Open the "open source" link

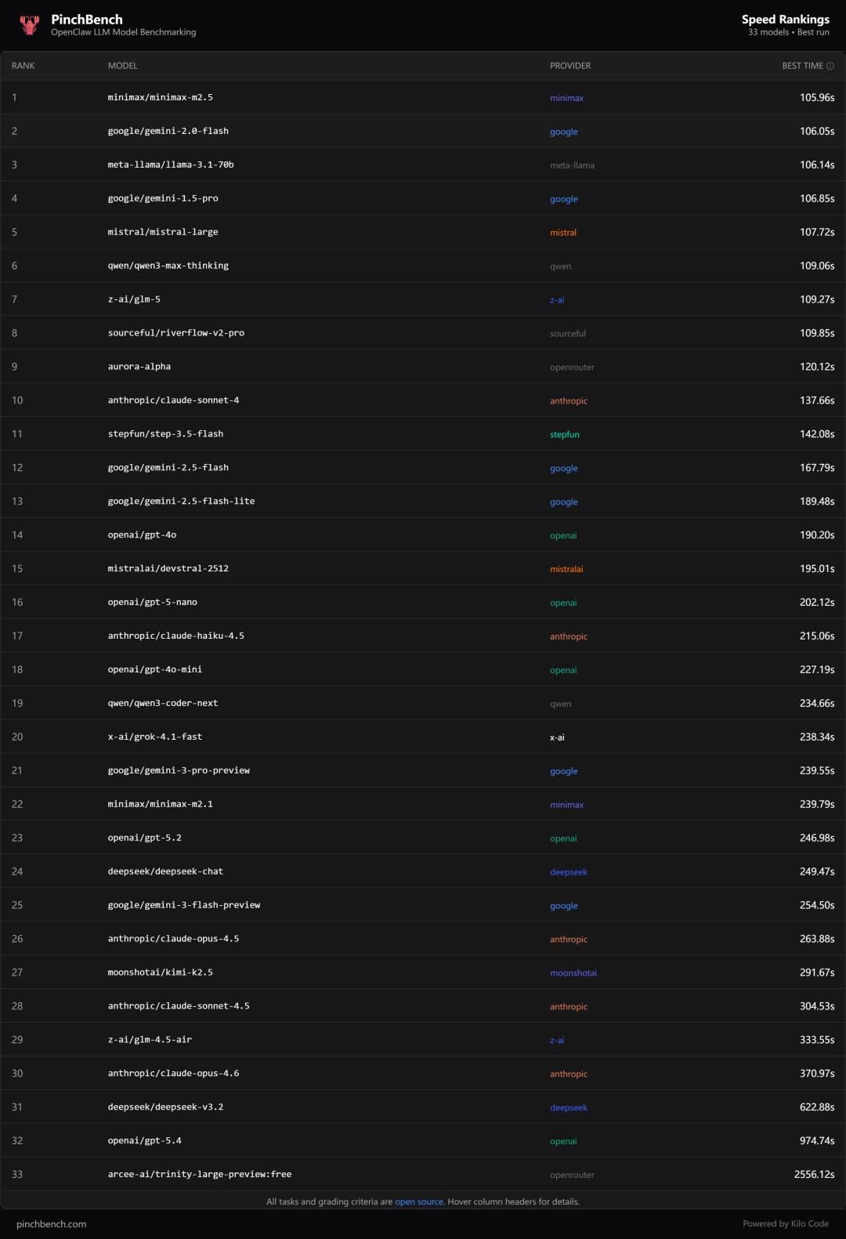pyautogui.click(x=419, y=1201)
